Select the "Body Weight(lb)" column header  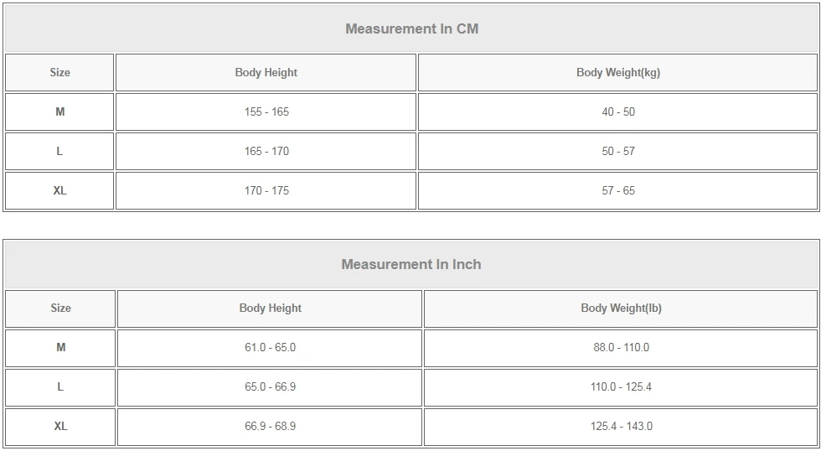(621, 308)
